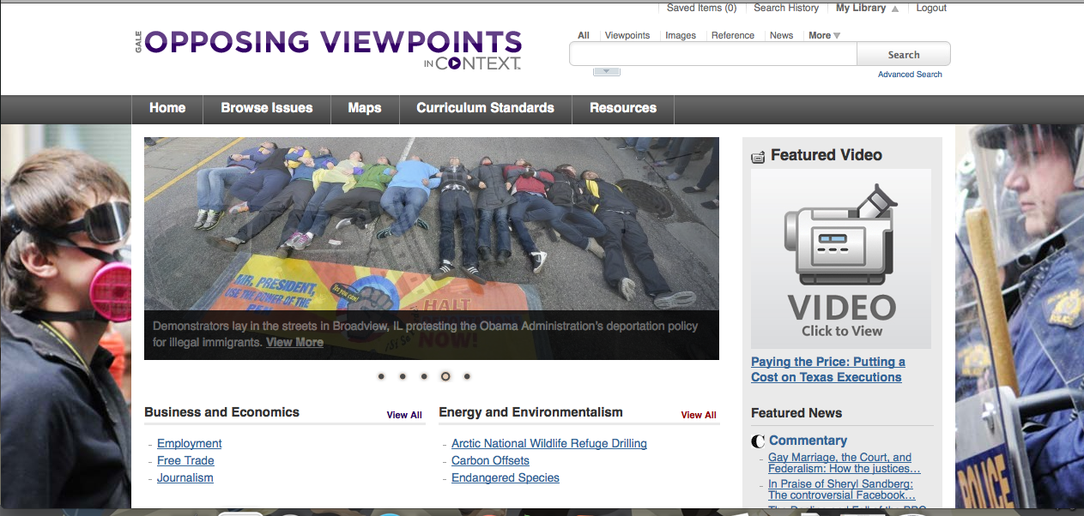
Task: Open Curriculum Standards in the navigation bar
Action: 486,108
